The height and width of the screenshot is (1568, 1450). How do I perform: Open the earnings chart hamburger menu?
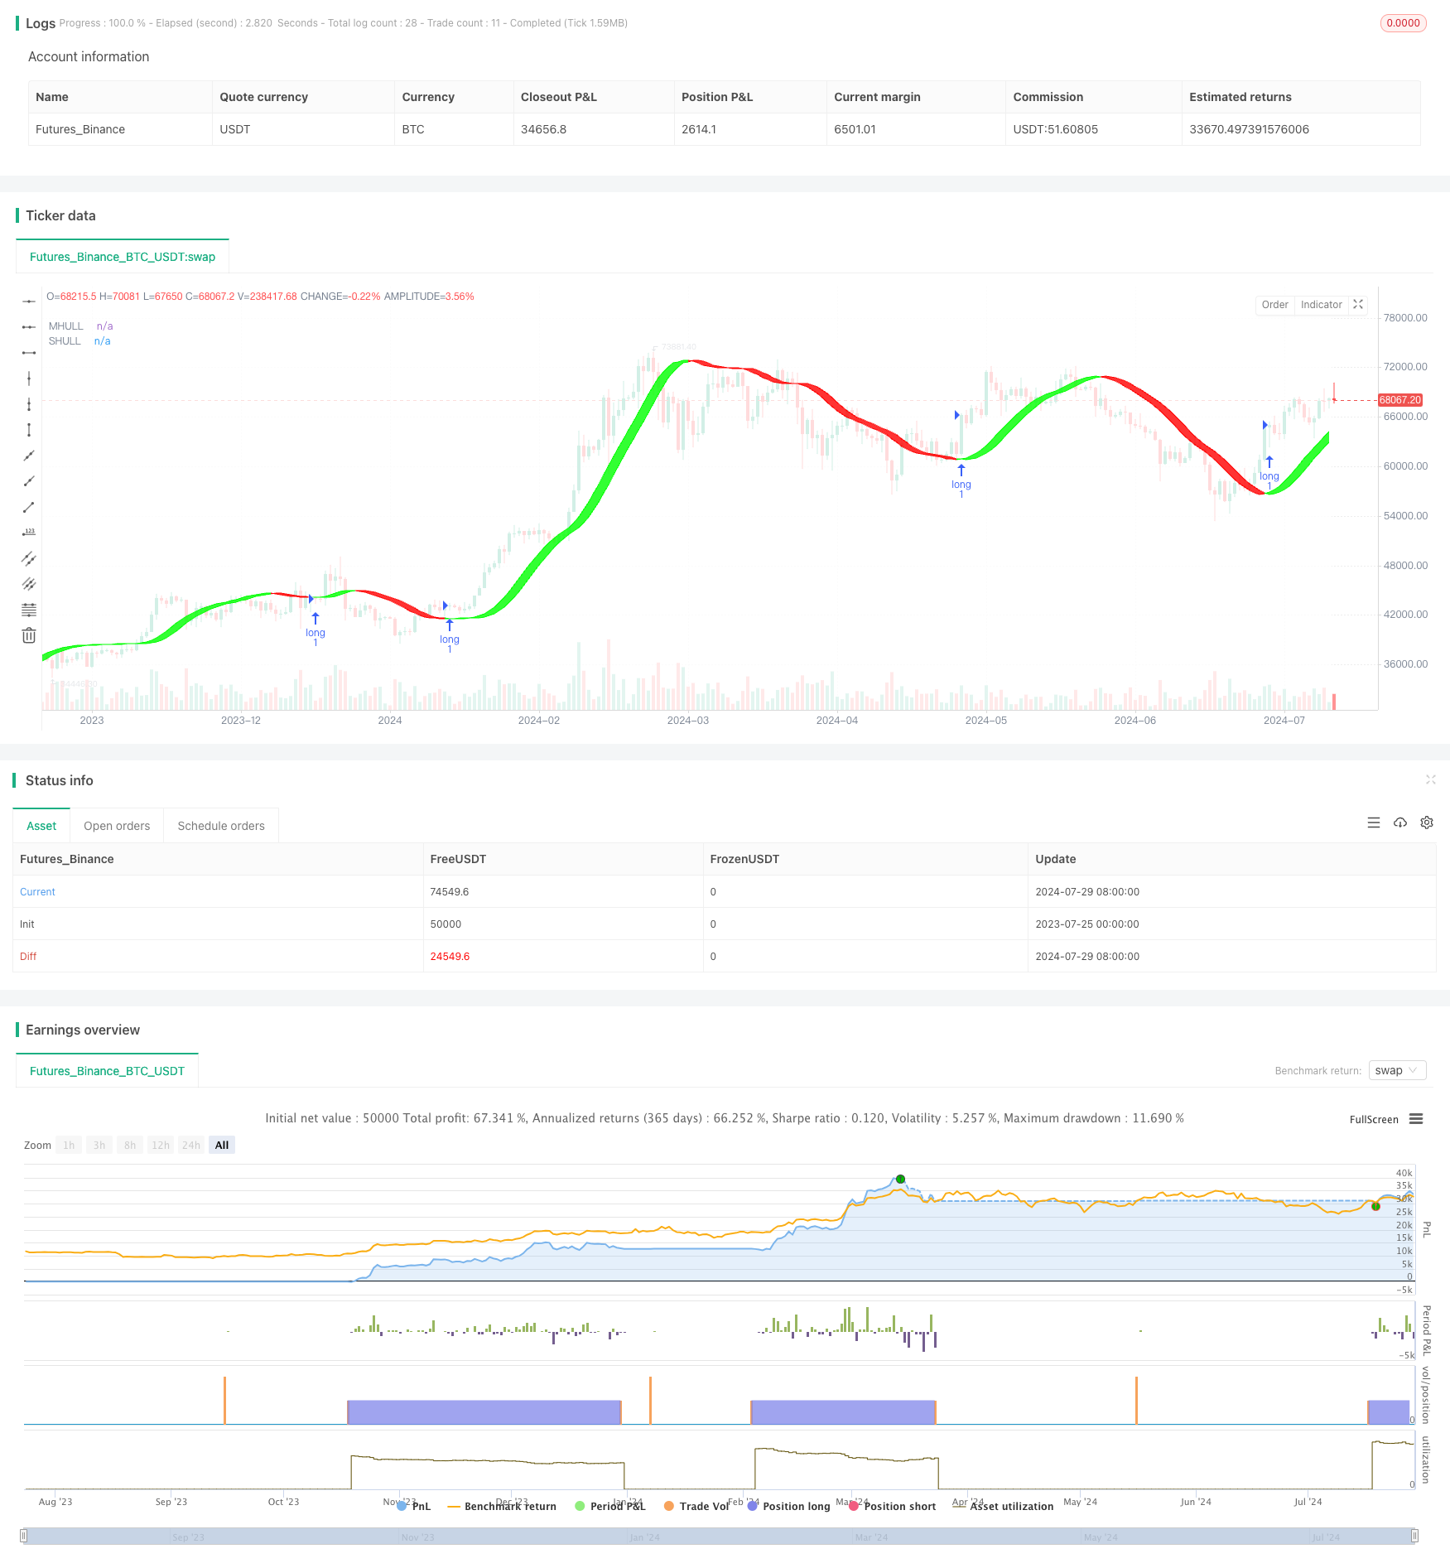[x=1416, y=1119]
